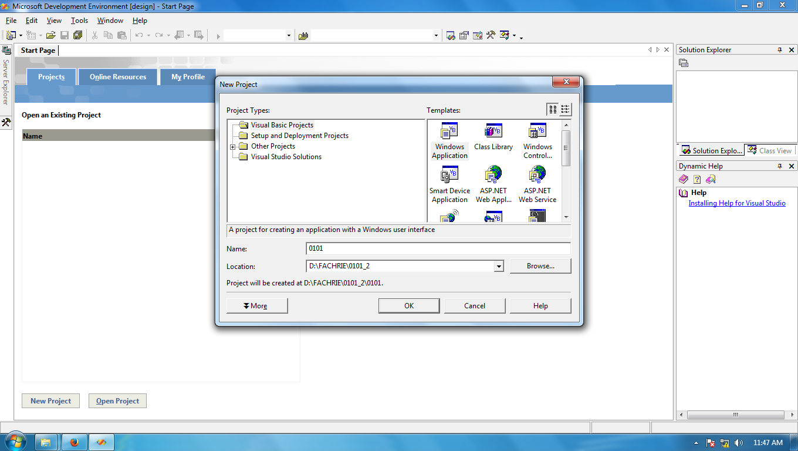Open the Edit menu
Viewport: 798px width, 451px height.
coord(32,21)
